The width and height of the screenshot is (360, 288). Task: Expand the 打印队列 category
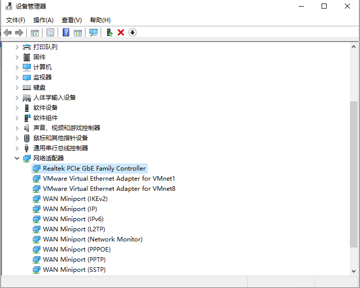click(x=17, y=47)
